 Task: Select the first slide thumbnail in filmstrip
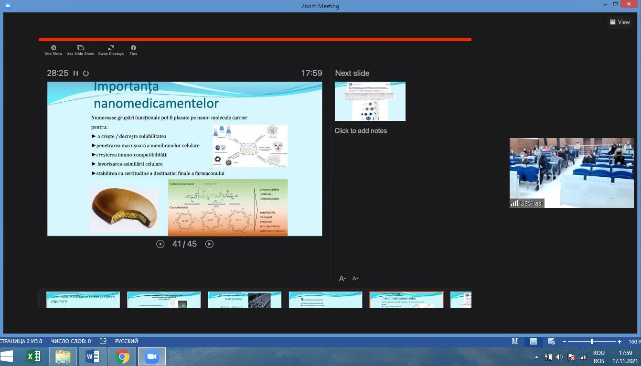83,300
